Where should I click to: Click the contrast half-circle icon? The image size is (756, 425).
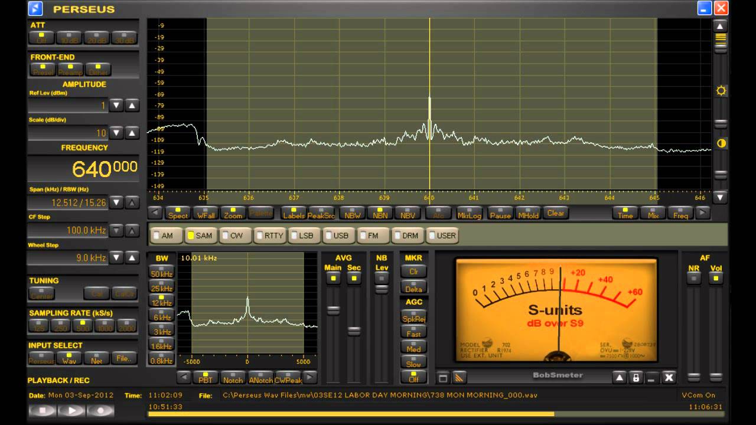721,143
